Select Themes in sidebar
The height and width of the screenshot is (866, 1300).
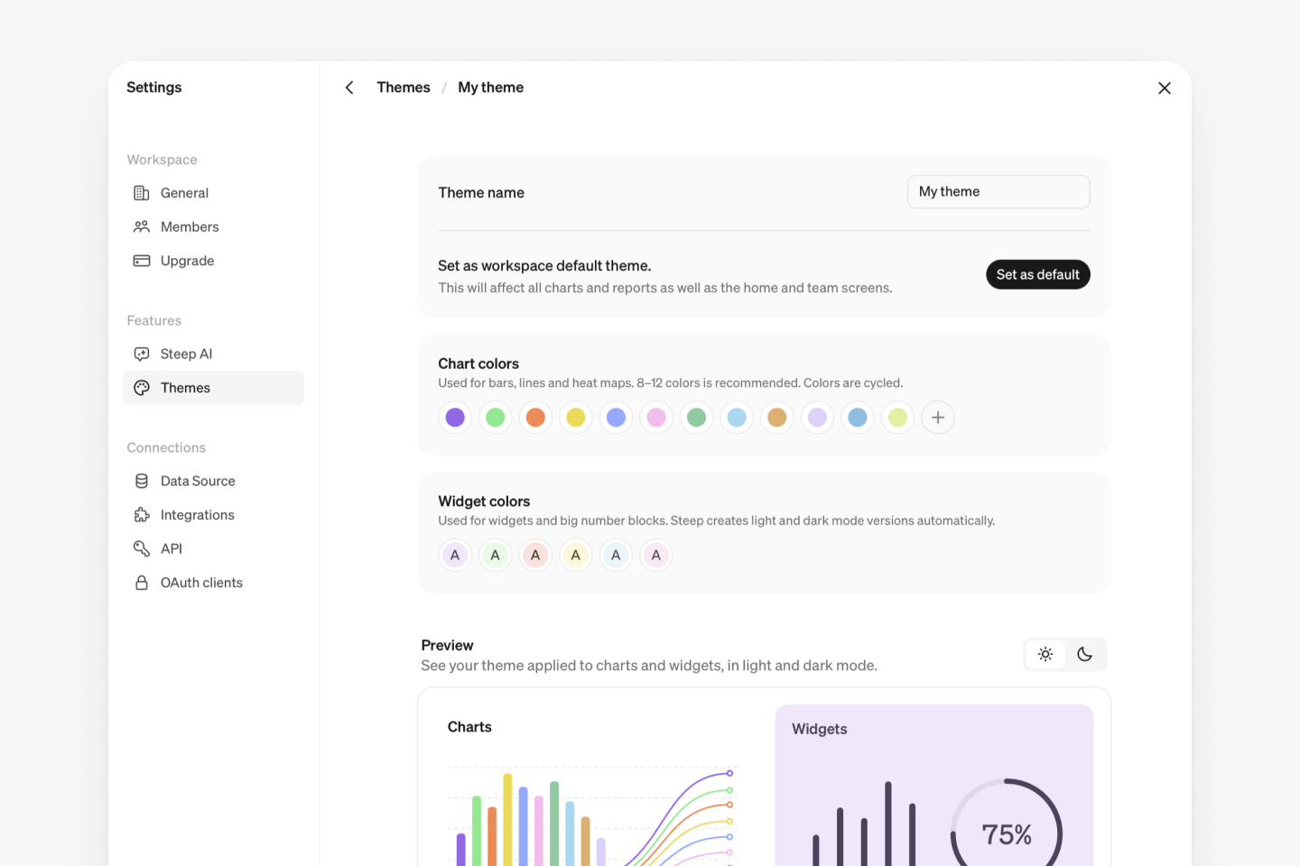(x=213, y=388)
